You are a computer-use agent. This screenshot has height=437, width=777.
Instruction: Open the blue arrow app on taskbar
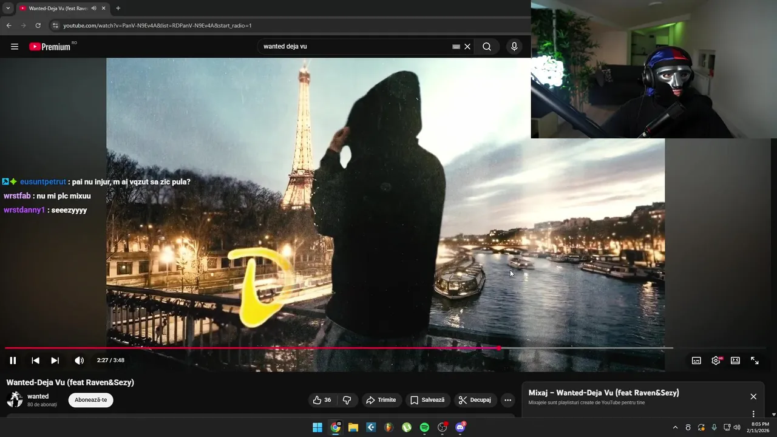coord(371,427)
